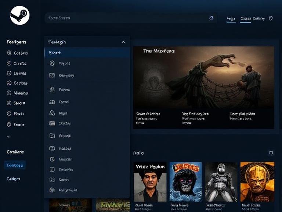Open the round icon beside the top-right tabs
Screen dimensions: 282x212
click(271, 18)
